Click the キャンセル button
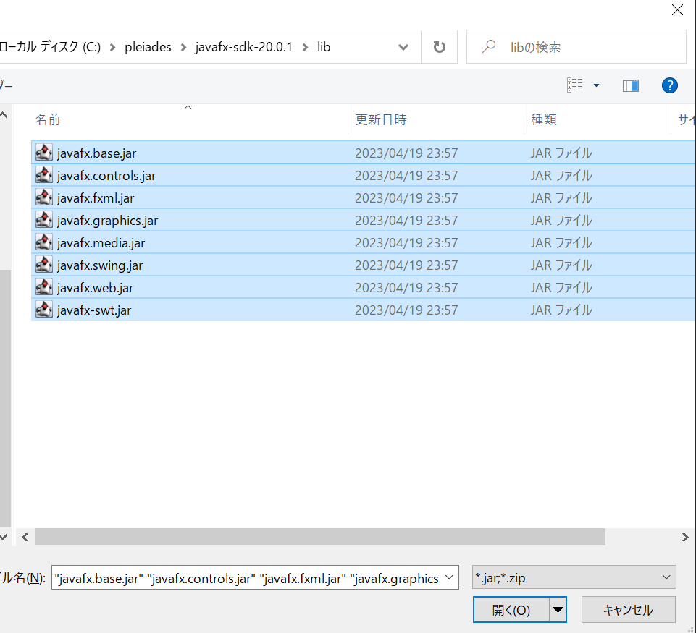 (628, 609)
